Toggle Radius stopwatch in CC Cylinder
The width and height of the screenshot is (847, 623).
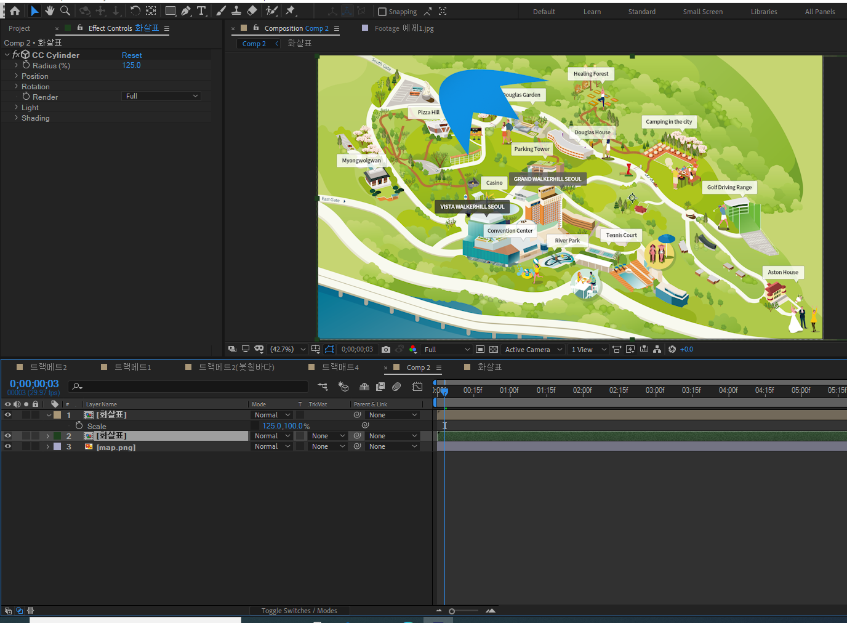26,65
